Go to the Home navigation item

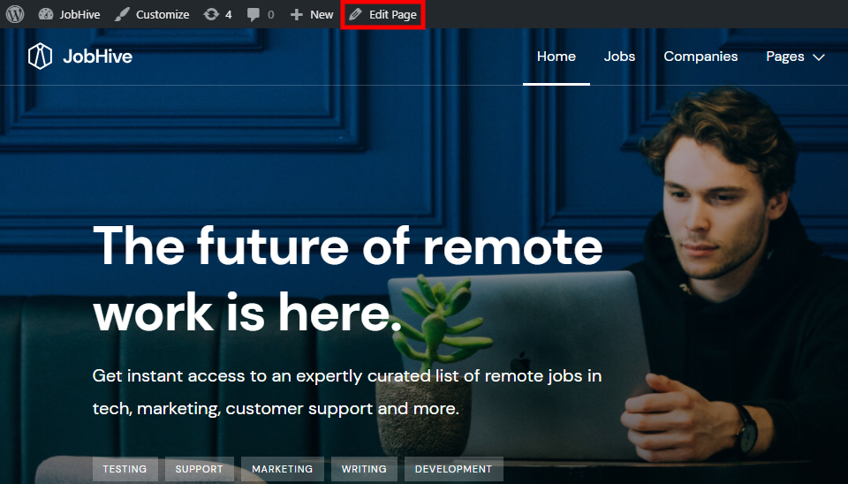(x=556, y=57)
